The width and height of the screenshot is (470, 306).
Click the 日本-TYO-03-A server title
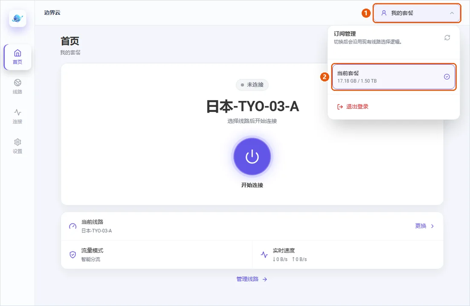[x=252, y=107]
